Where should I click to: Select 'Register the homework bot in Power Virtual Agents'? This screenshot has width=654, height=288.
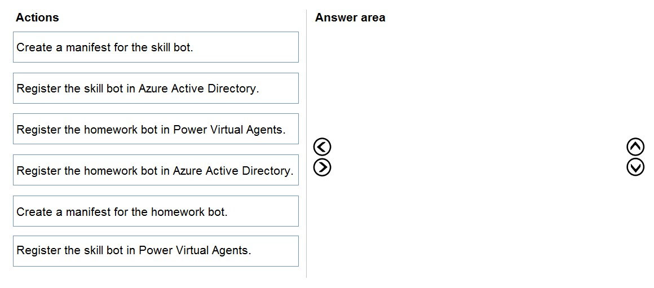[156, 129]
